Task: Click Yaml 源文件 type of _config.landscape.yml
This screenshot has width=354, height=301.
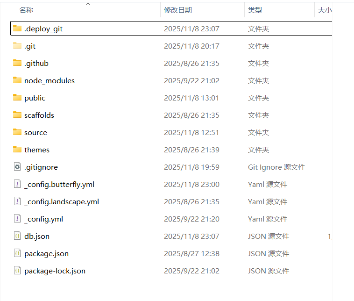Action: click(x=268, y=202)
